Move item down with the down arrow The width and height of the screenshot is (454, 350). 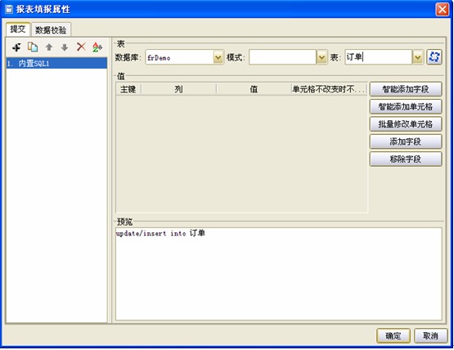point(65,47)
